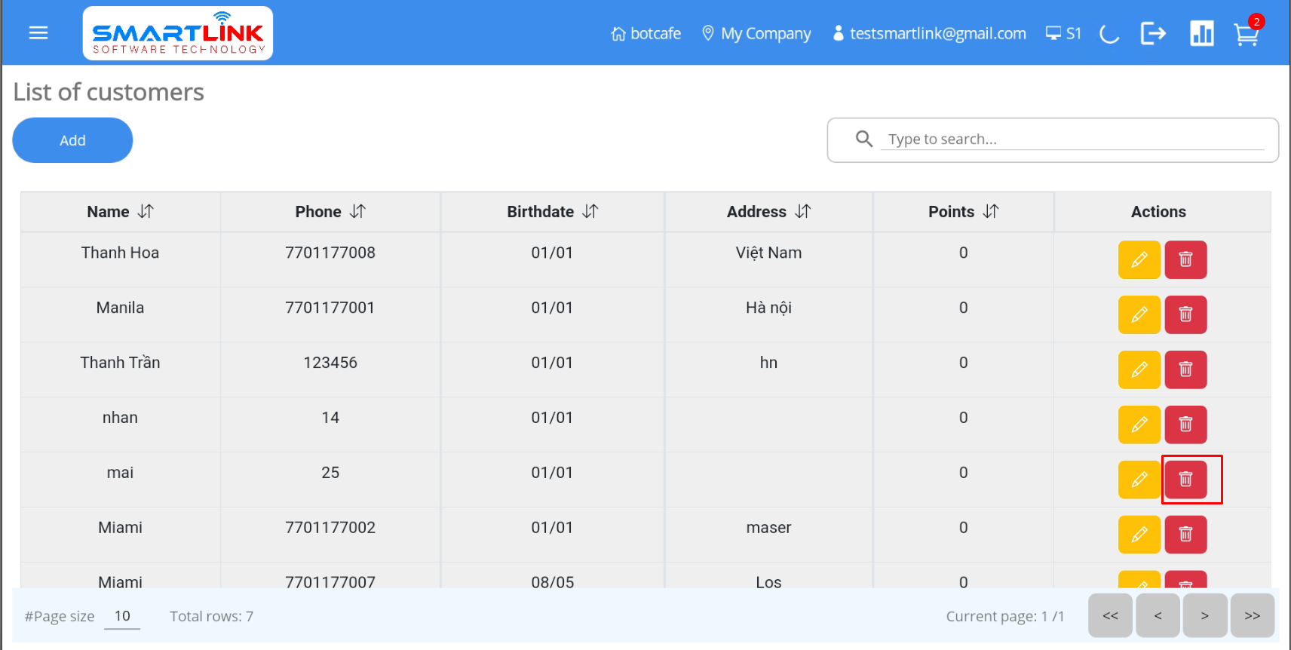1291x650 pixels.
Task: Delete the Thanh Trần customer
Action: tap(1185, 370)
